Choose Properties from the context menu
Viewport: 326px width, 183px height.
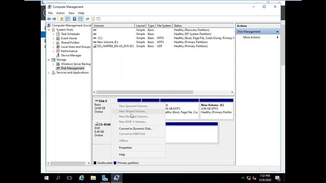tap(138, 148)
